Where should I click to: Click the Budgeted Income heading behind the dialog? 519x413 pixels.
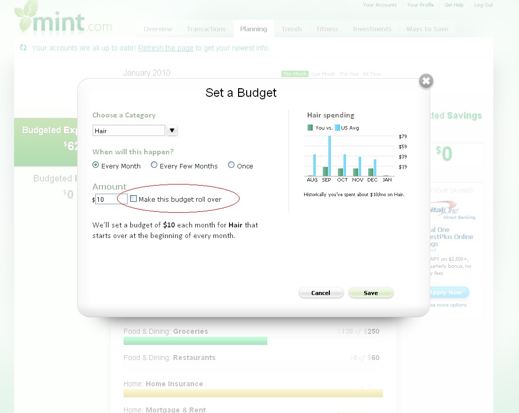pos(55,179)
